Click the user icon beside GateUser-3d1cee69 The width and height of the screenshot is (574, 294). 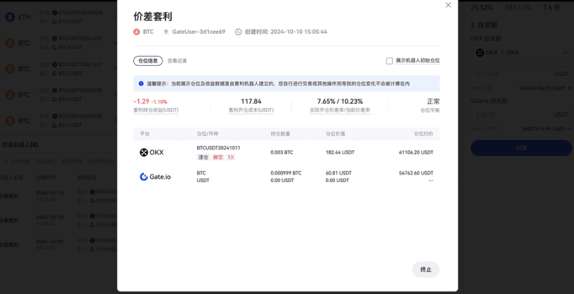[166, 31]
